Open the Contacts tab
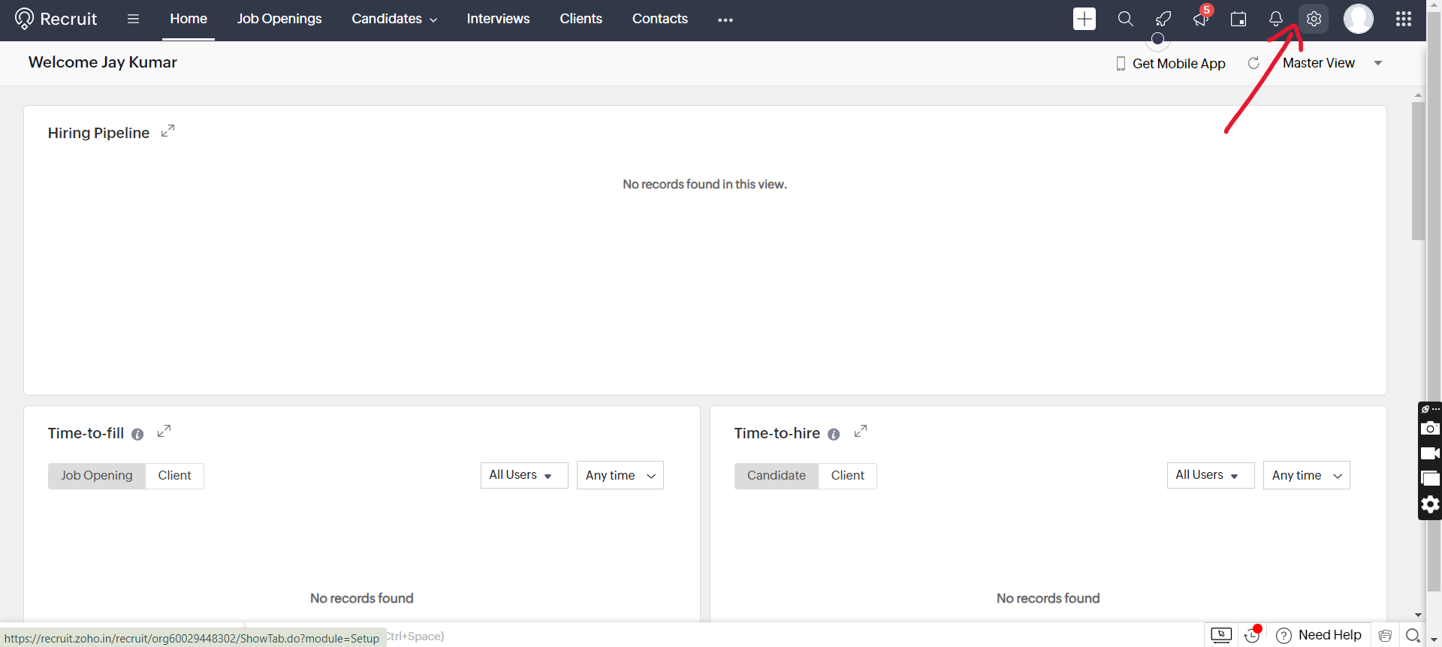Screen dimensions: 1442x647 coord(659,19)
